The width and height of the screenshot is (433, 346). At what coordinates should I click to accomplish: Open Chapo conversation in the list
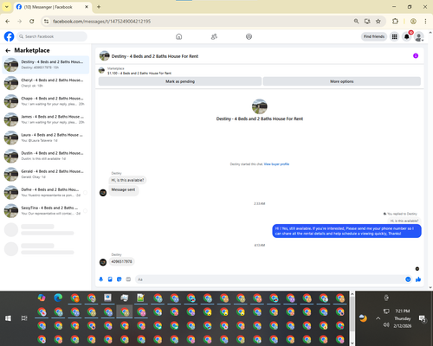pos(46,101)
